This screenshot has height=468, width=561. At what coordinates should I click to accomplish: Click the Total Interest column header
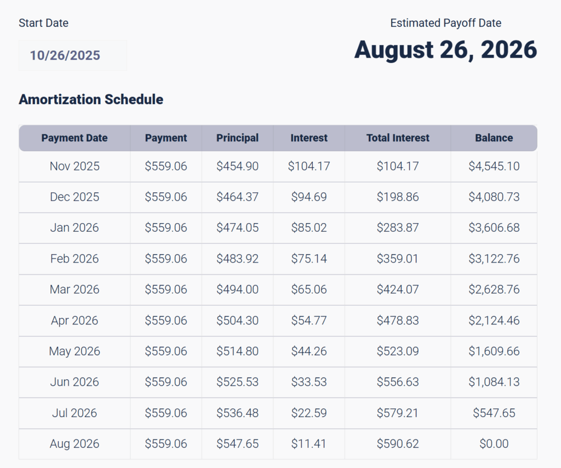[x=398, y=138]
